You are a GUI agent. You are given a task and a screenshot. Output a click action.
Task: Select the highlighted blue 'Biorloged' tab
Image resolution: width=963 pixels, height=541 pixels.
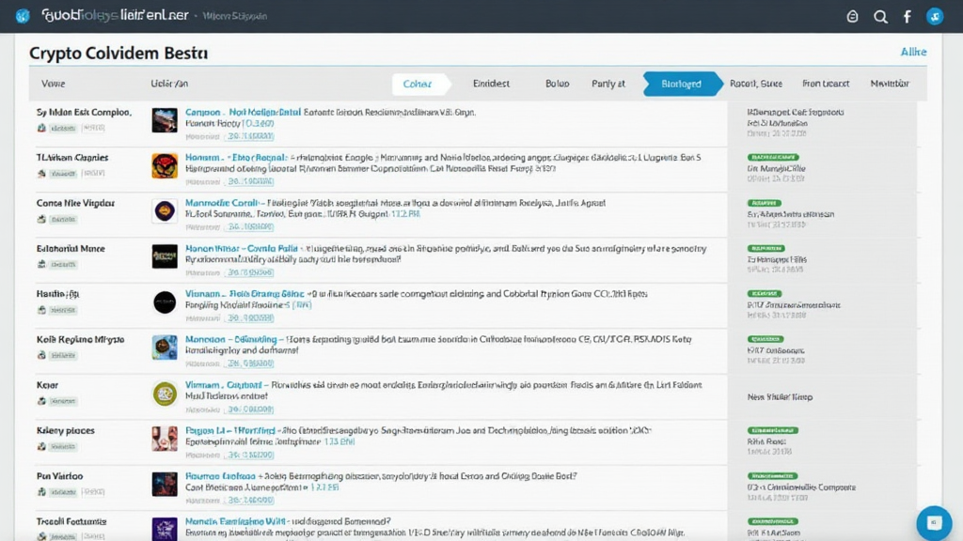[x=681, y=84]
